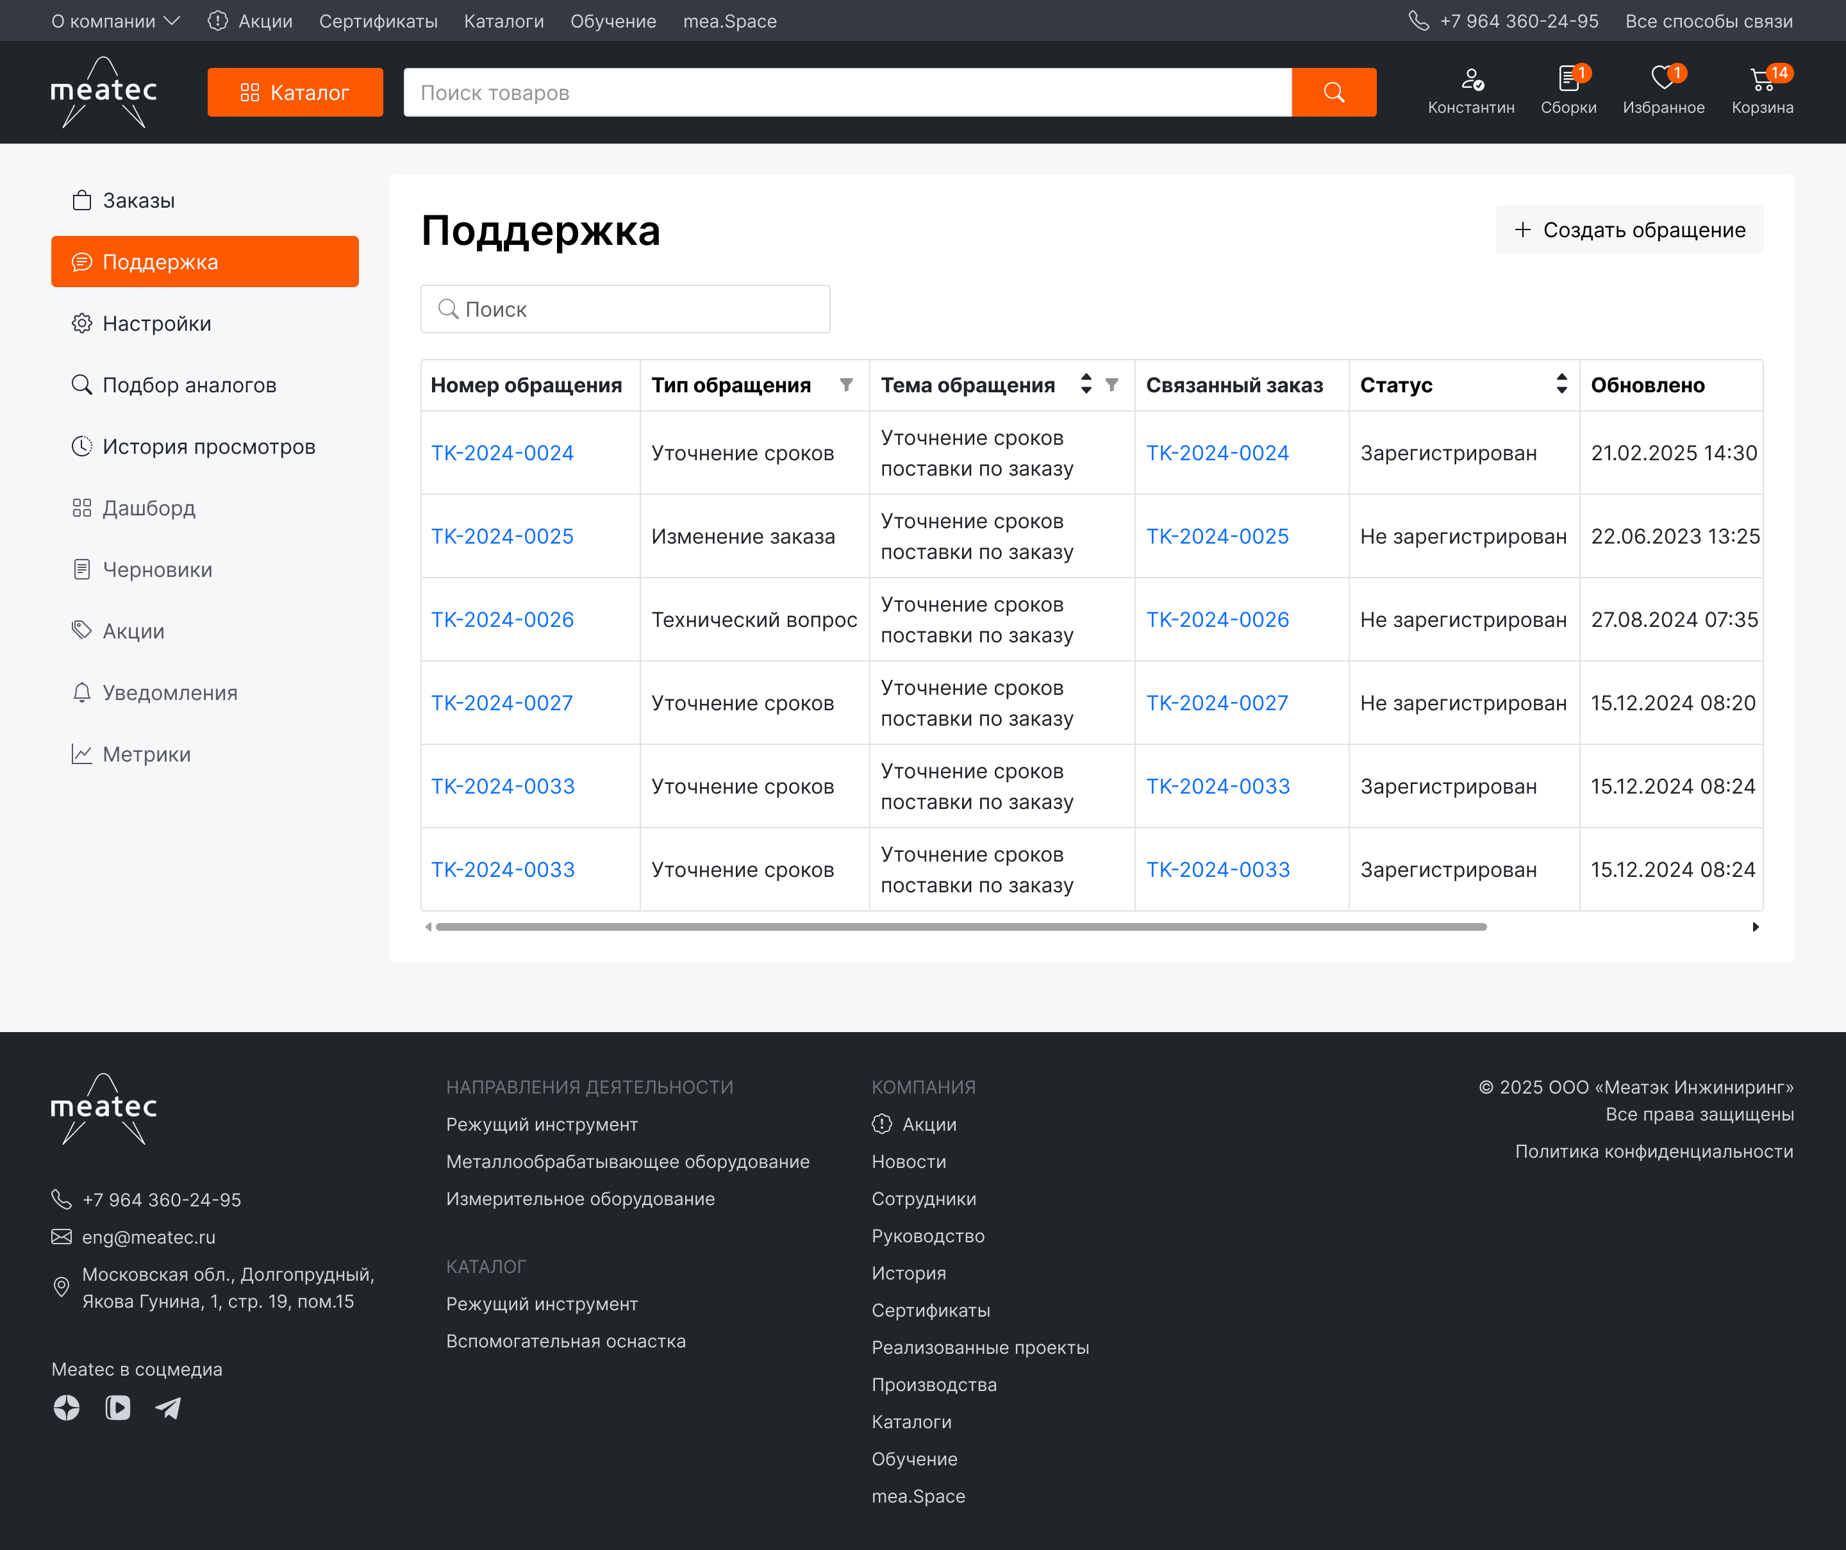Go to Настройки in sidebar
The height and width of the screenshot is (1550, 1846).
156,324
